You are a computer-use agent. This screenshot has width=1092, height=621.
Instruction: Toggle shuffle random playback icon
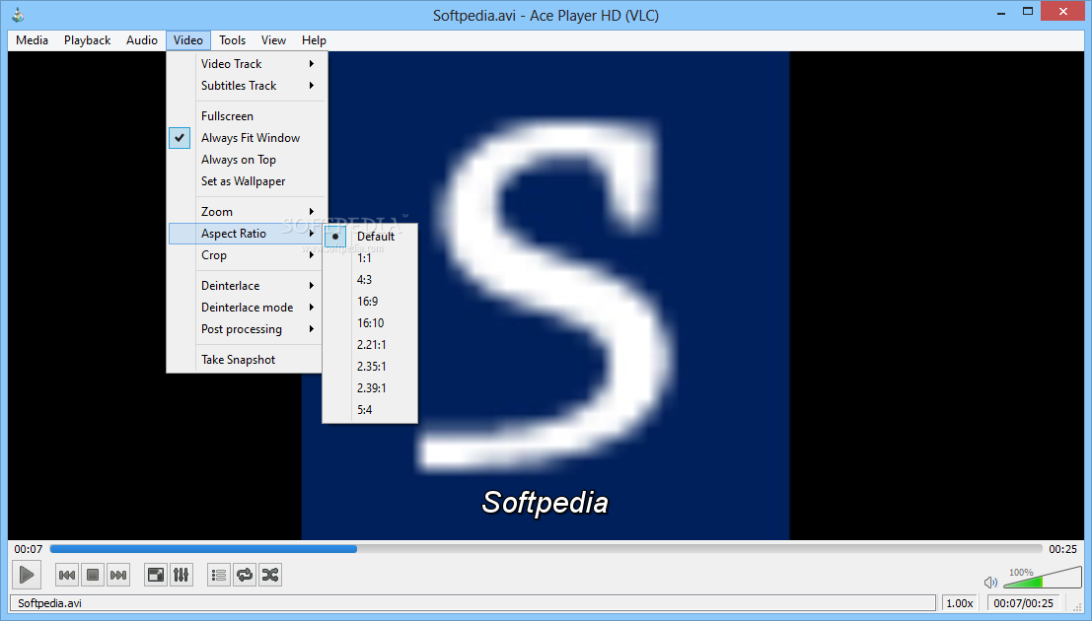270,575
